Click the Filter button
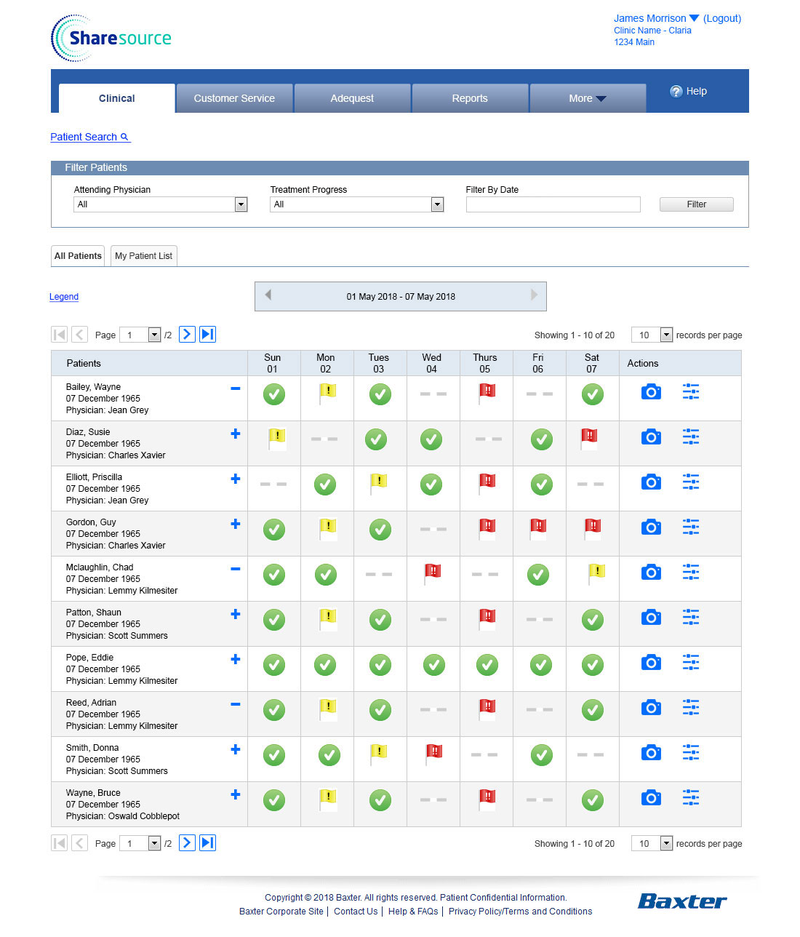 (x=696, y=204)
